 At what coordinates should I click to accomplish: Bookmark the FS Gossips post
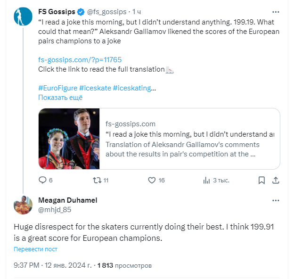pos(262,180)
